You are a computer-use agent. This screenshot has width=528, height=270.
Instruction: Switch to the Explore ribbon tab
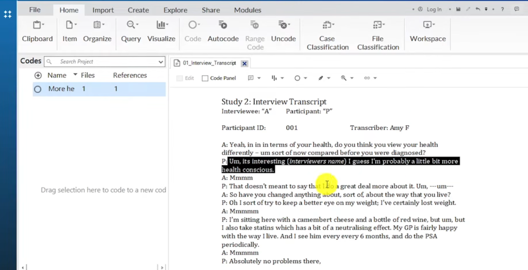[175, 10]
